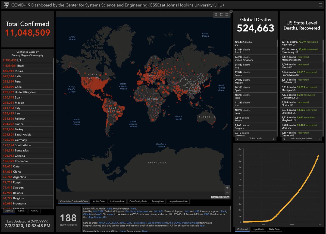Open the 1point3acres data source link
Viewport: 326px width, 234px height.
(139, 223)
